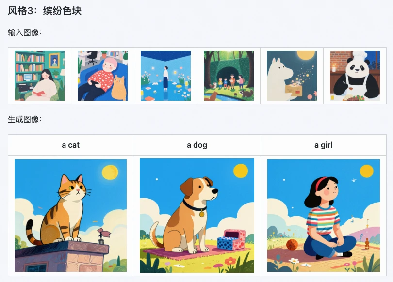Click the basketball in the girl image
The height and width of the screenshot is (282, 393).
(292, 245)
